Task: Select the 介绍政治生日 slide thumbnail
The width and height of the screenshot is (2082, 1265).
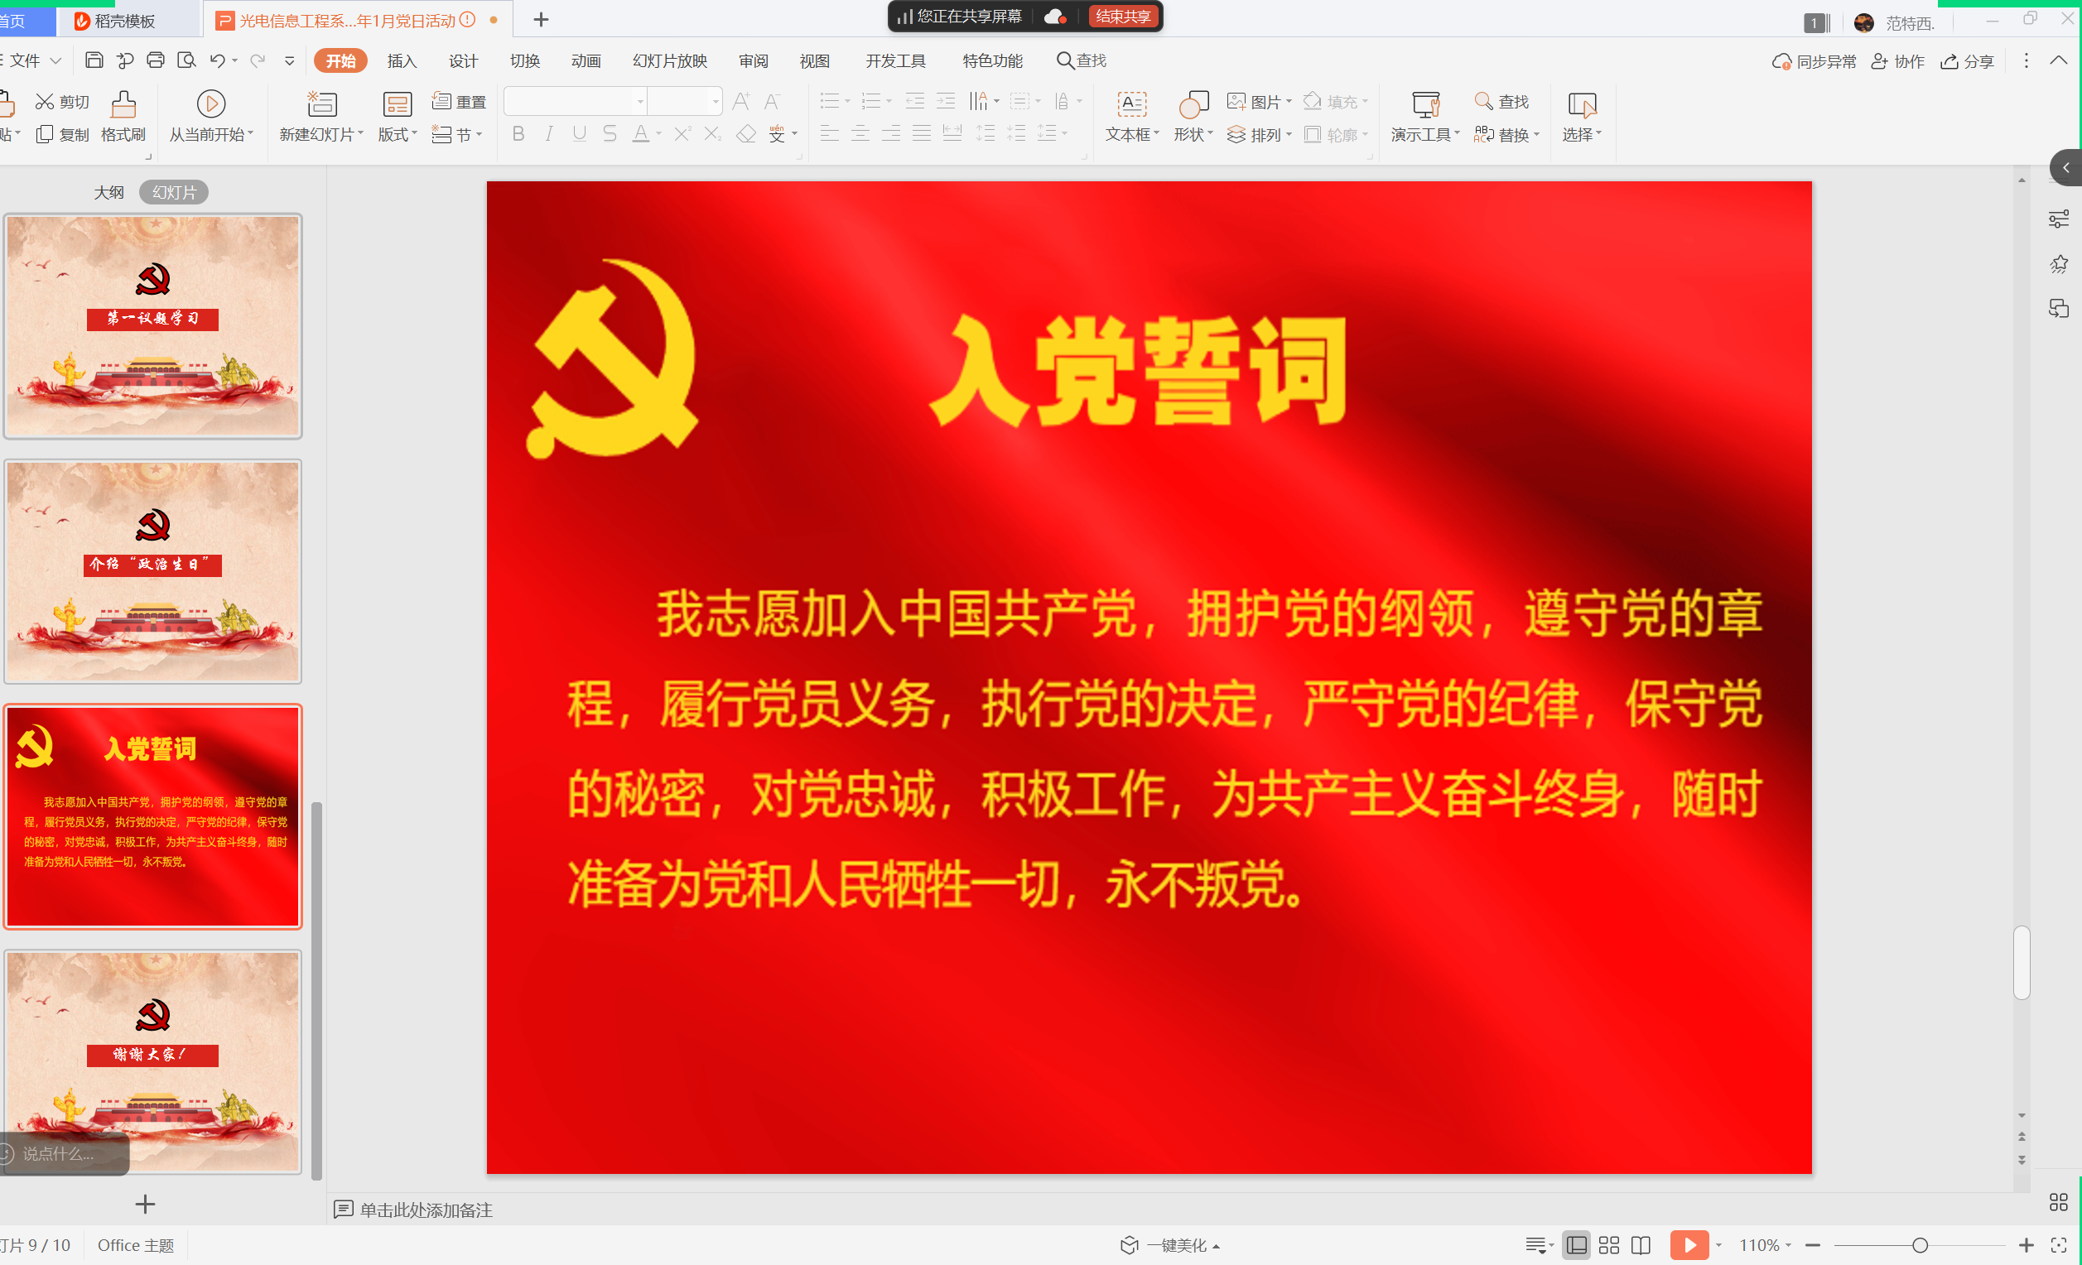Action: click(153, 572)
